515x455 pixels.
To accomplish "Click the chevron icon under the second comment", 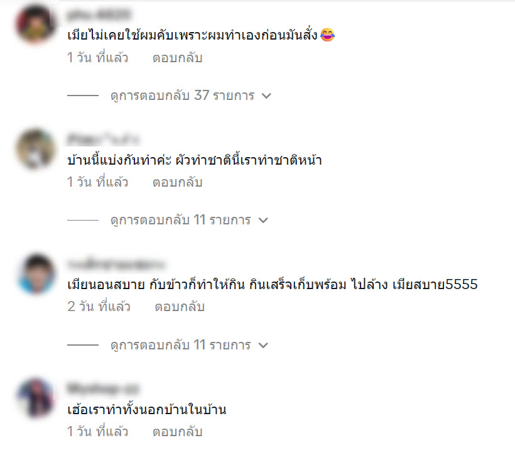I will pyautogui.click(x=263, y=220).
